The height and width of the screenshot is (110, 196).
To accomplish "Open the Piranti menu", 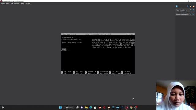I will coord(22,3).
